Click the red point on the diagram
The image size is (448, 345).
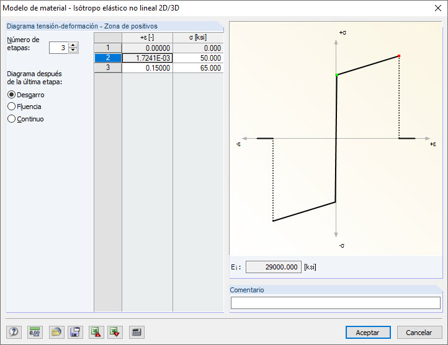(x=399, y=56)
